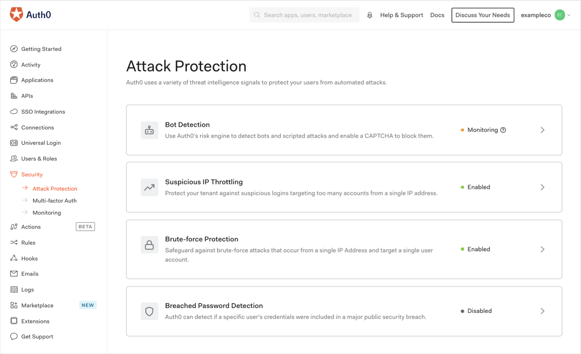Click the Bot Detection title
Screen dimensions: 581x354
coord(187,124)
